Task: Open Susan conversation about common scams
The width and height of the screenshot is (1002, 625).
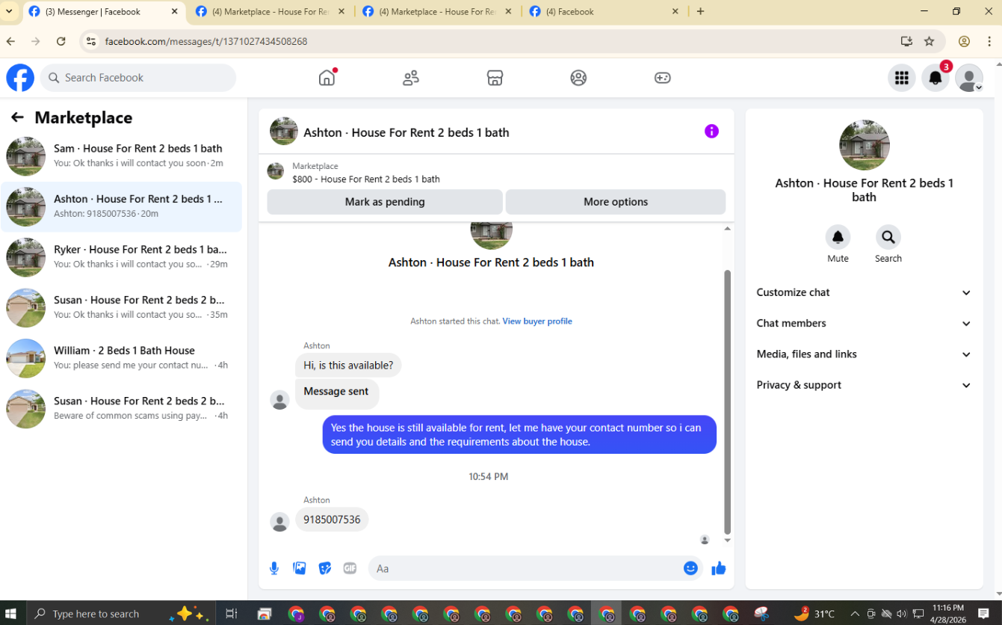Action: pos(122,409)
